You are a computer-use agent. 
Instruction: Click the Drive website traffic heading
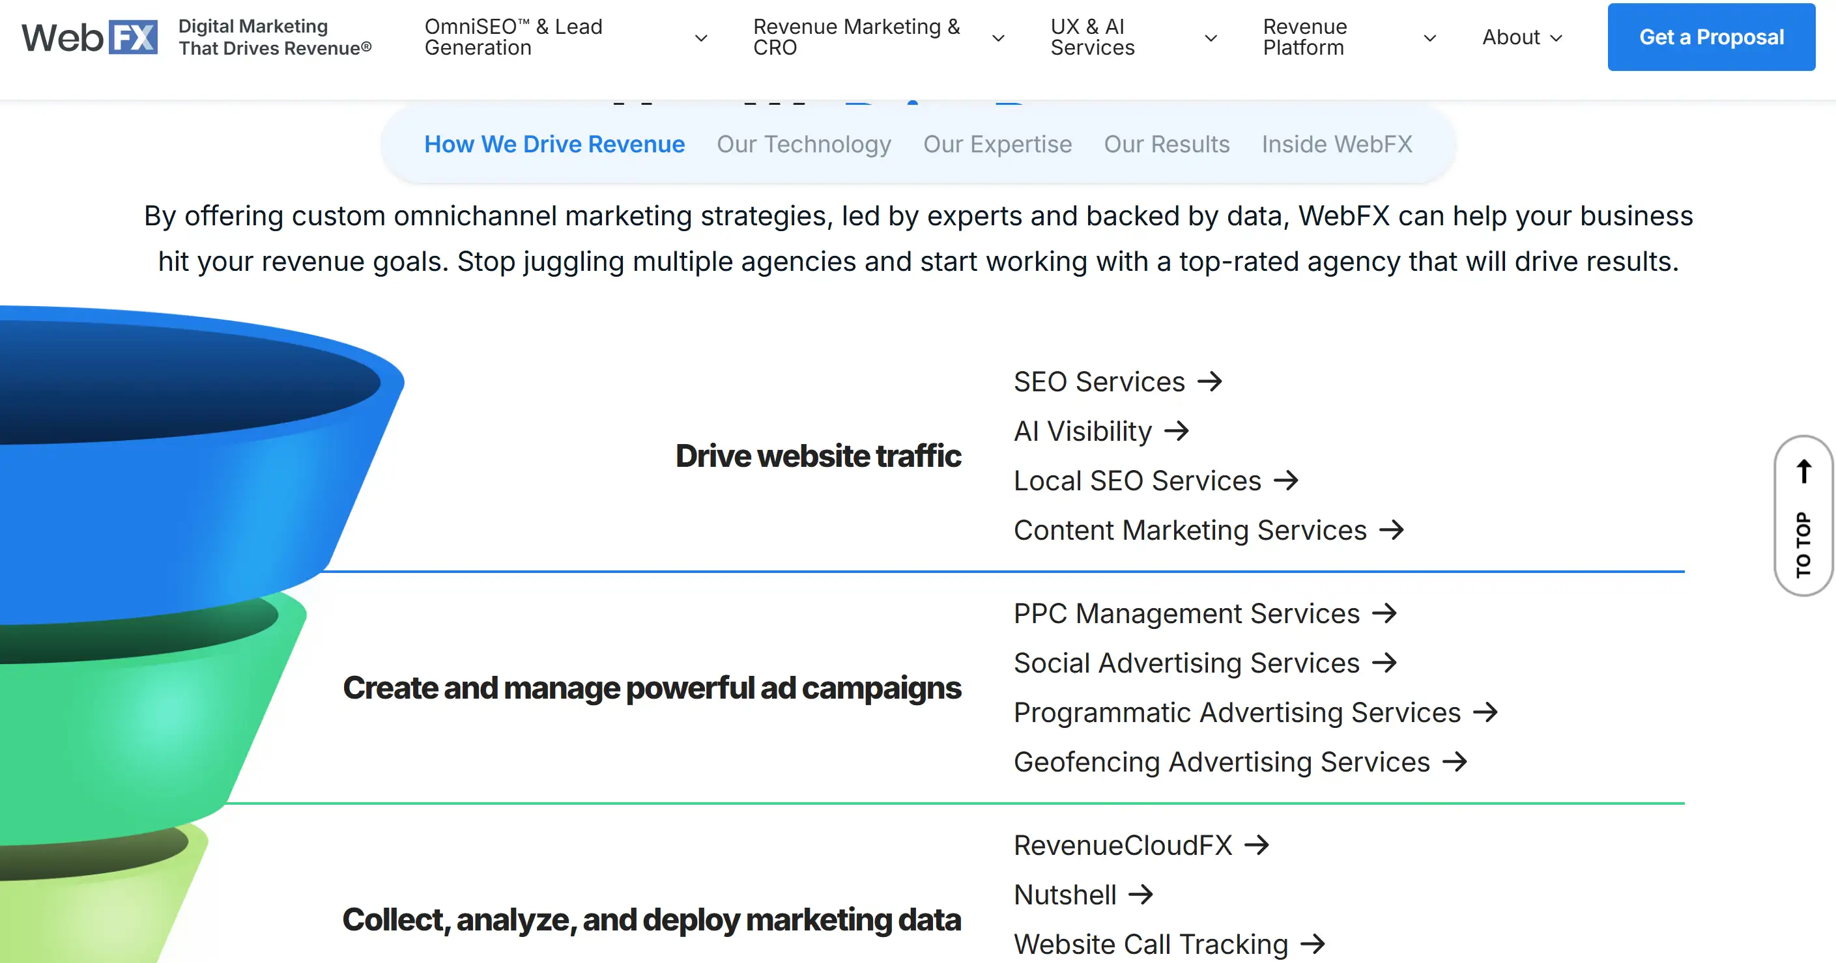point(818,456)
